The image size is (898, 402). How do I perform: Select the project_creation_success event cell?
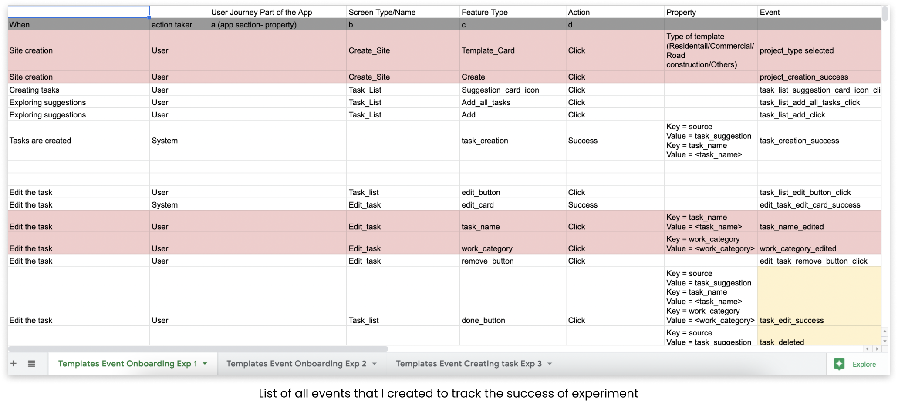point(819,77)
